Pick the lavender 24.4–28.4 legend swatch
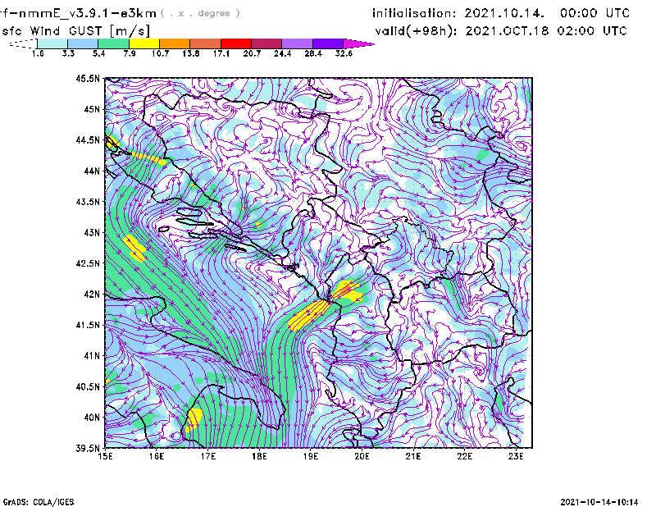This screenshot has height=507, width=656. click(x=298, y=43)
